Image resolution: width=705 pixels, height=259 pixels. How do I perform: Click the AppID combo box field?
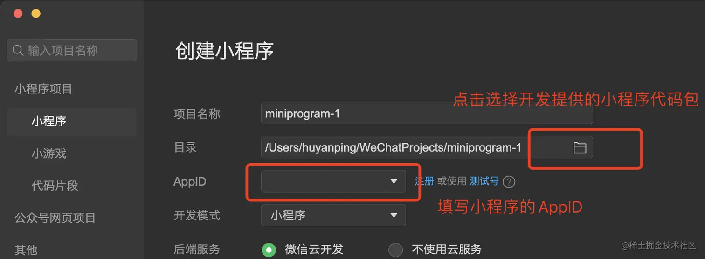333,181
